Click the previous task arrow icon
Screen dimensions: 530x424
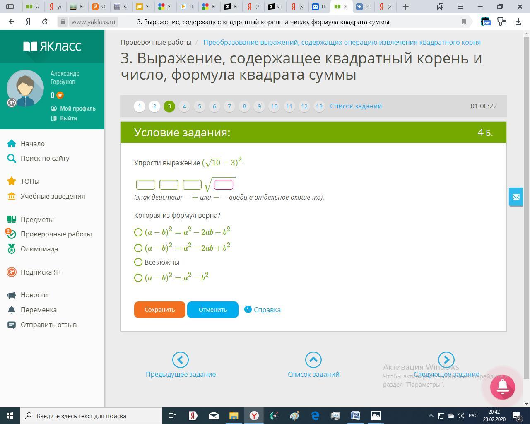[x=180, y=360]
